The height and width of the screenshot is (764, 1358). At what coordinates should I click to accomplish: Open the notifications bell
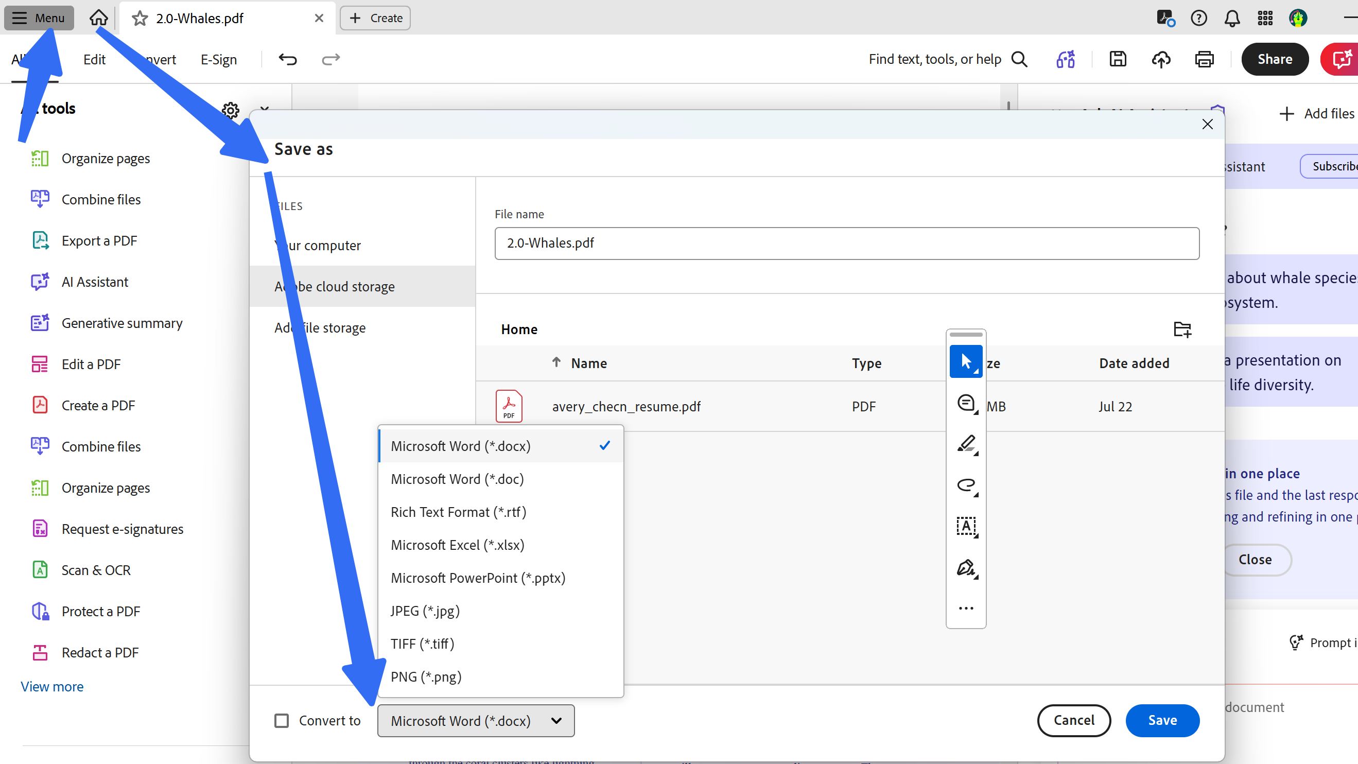coord(1232,19)
